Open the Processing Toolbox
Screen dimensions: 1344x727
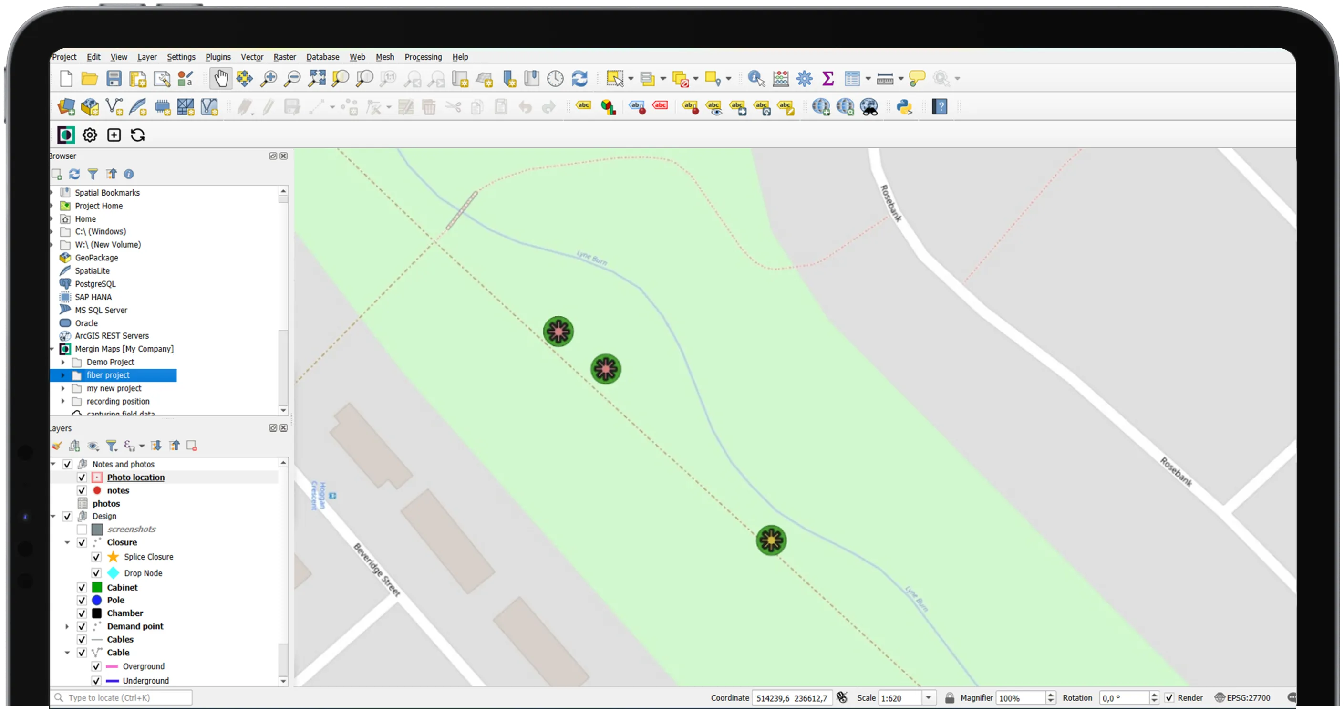click(804, 78)
